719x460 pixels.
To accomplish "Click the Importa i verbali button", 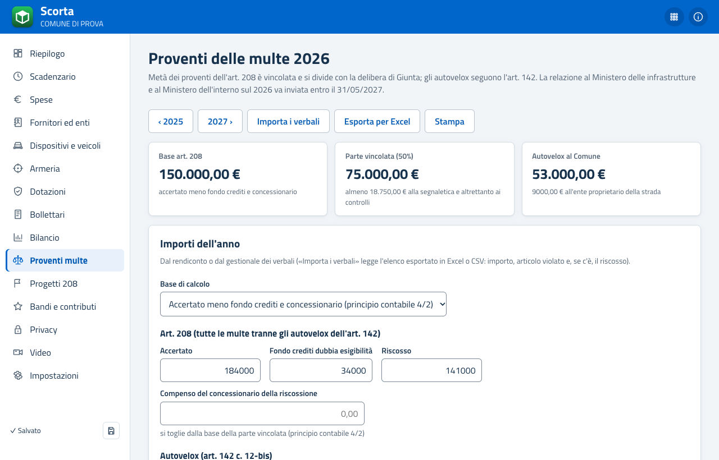I will click(288, 121).
